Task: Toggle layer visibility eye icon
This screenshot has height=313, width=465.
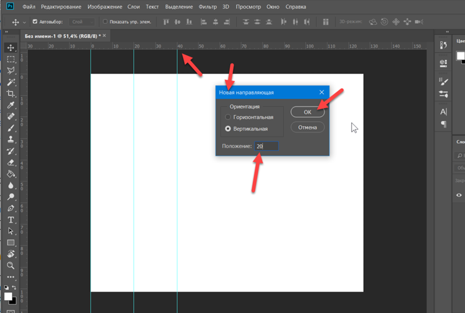Action: click(x=459, y=196)
